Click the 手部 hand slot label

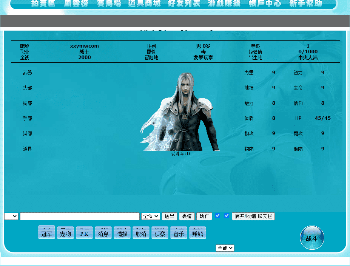(x=27, y=118)
